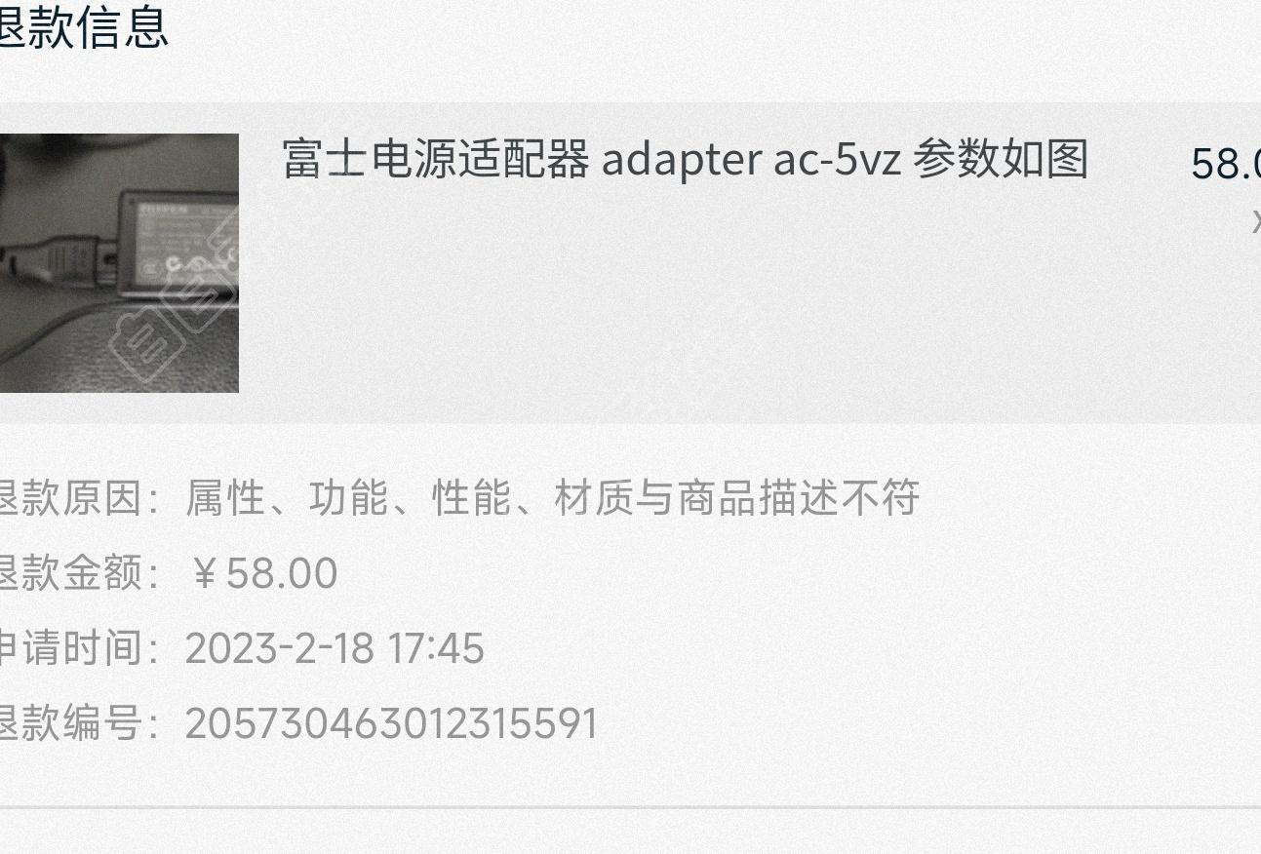Click the 退款金额 label
The height and width of the screenshot is (854, 1261).
79,573
